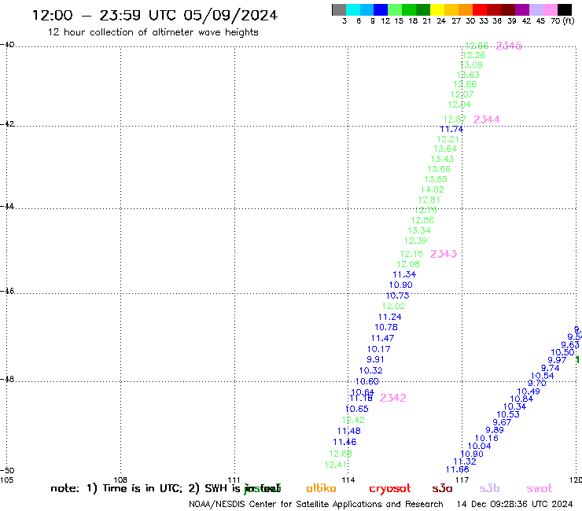Image resolution: width=582 pixels, height=511 pixels.
Task: Click the longitude axis label 114
Action: coord(348,480)
